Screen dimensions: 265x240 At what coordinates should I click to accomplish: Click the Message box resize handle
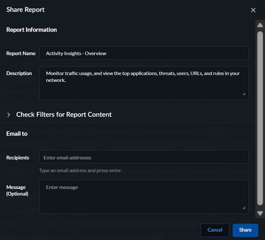244,208
